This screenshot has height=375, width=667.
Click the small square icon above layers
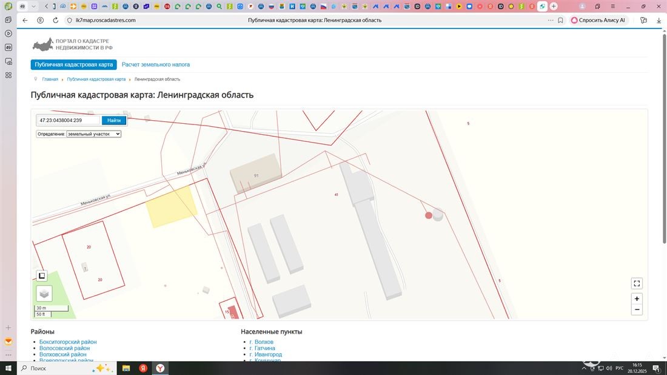click(42, 276)
